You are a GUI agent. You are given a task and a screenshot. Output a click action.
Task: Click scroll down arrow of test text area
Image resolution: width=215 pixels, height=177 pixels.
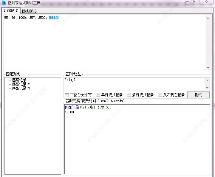point(208,68)
